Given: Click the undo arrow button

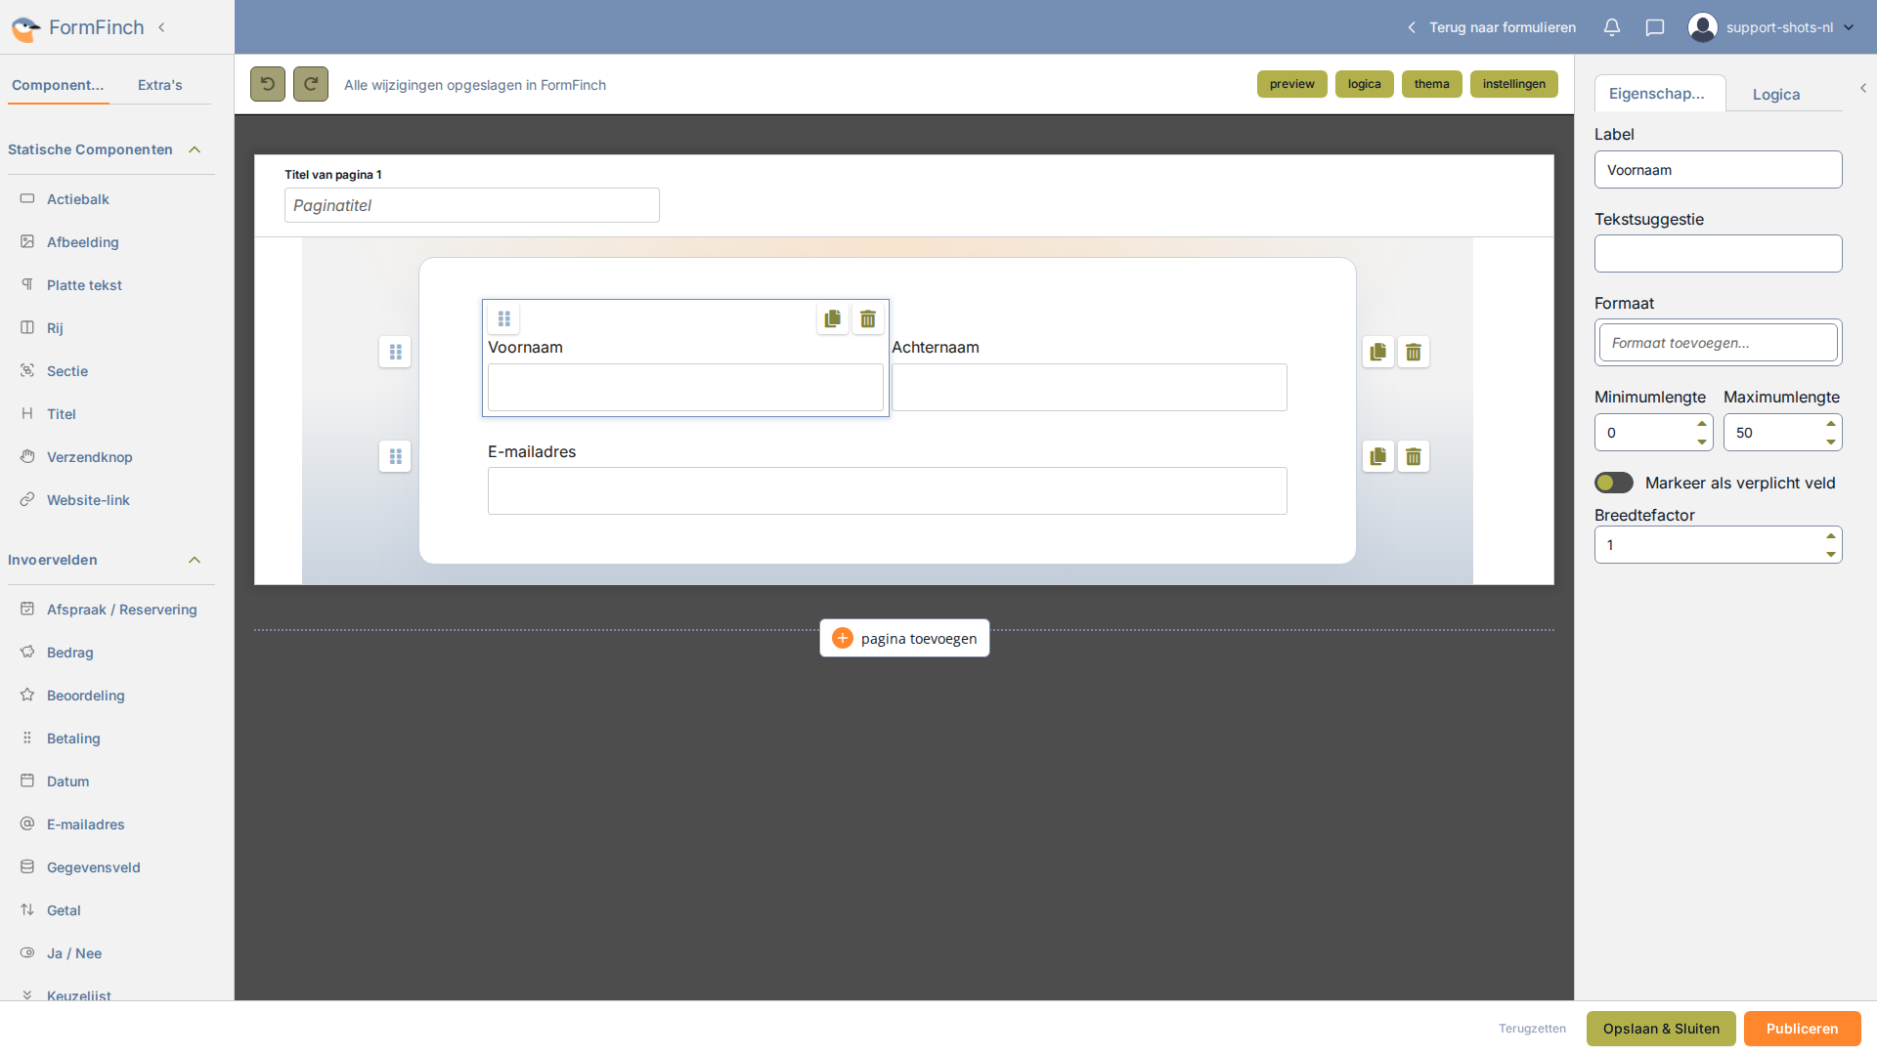Looking at the screenshot, I should click(x=268, y=84).
